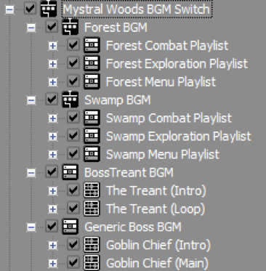Select the Swamp Exploration Playlist item

click(179, 136)
